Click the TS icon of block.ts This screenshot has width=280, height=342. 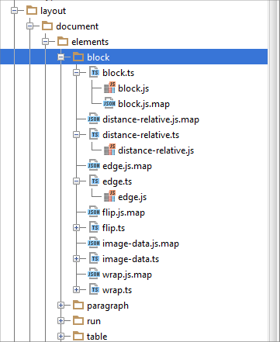95,72
